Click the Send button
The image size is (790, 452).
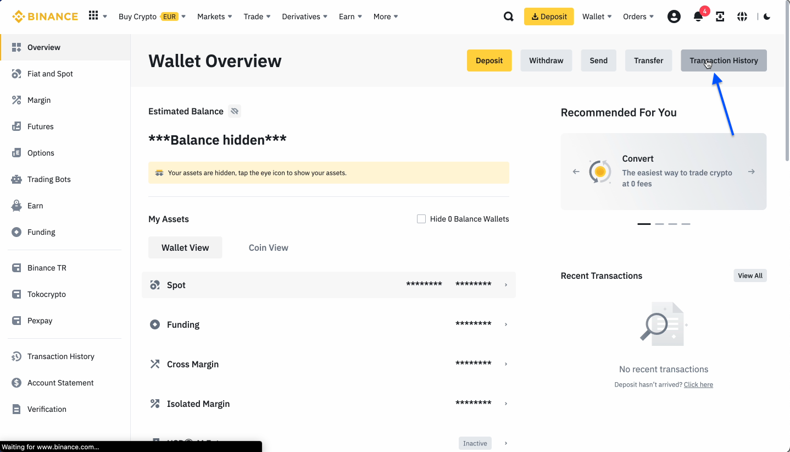598,60
